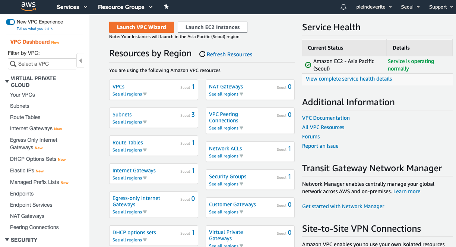Click the green service status check icon

point(308,65)
